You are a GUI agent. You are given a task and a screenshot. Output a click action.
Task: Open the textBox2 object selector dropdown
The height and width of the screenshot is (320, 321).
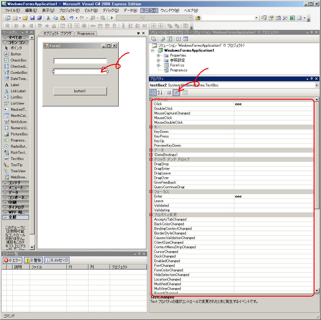pyautogui.click(x=317, y=85)
